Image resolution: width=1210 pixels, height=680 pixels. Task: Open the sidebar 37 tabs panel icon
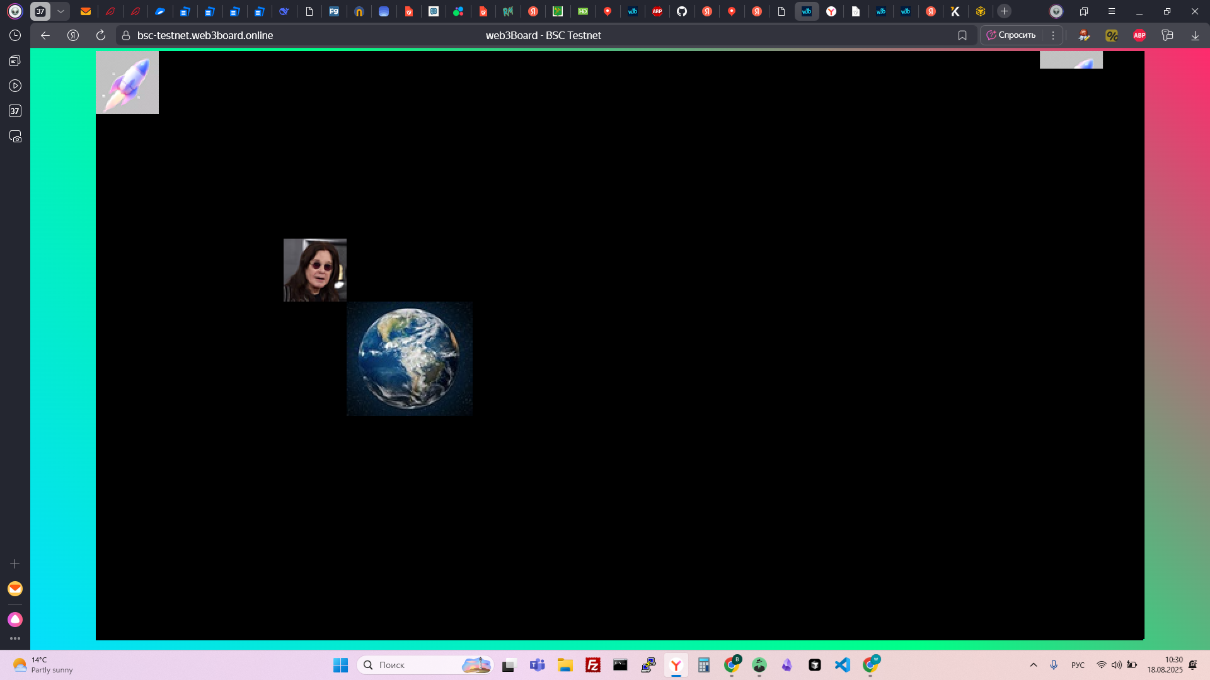pos(15,111)
